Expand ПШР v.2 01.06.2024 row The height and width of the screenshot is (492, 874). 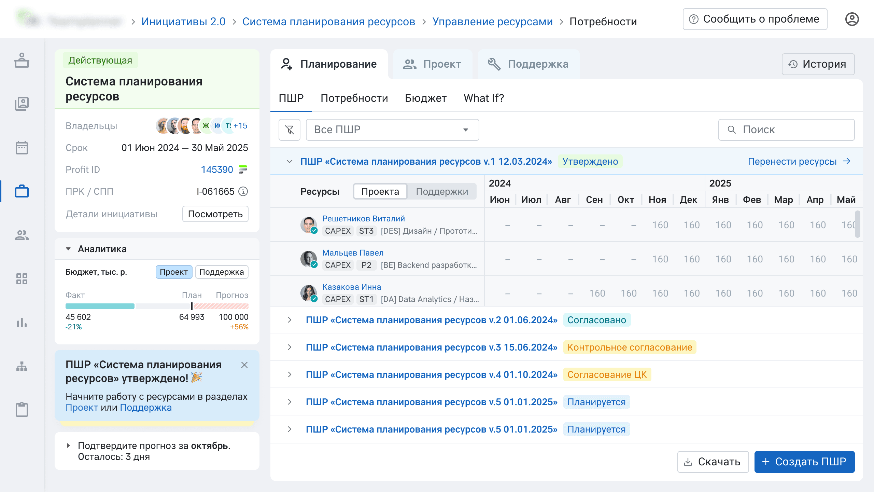coord(290,320)
